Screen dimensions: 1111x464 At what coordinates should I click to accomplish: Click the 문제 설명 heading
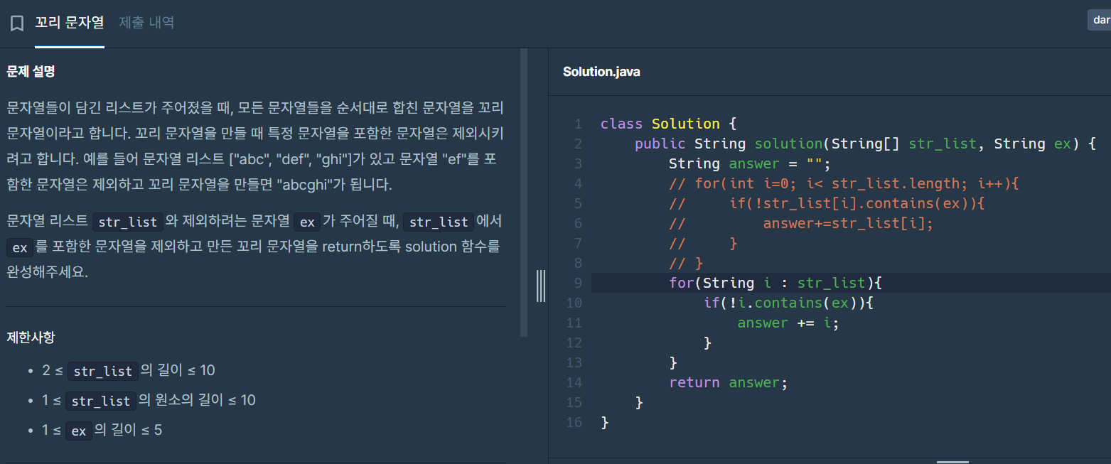(31, 71)
